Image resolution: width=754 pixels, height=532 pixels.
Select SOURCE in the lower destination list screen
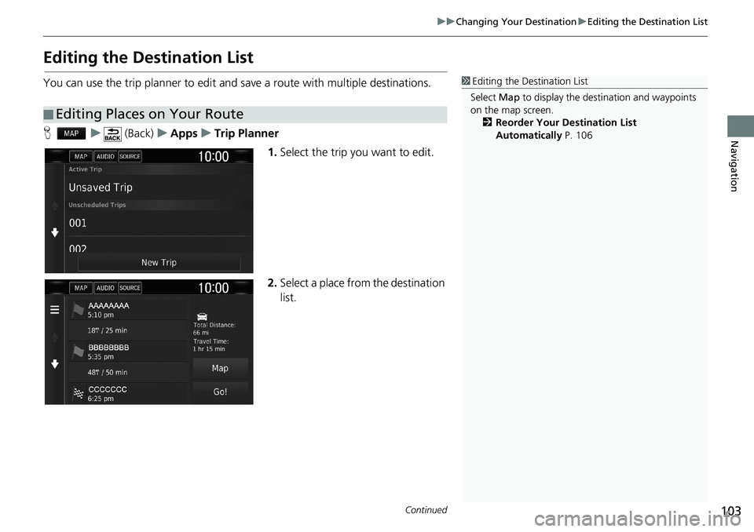130,288
